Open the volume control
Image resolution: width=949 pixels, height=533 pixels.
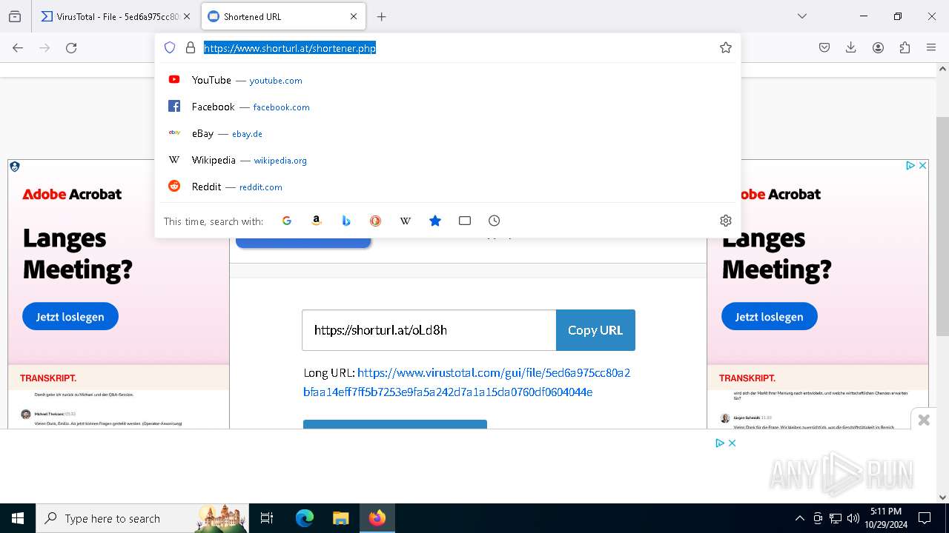pyautogui.click(x=853, y=518)
